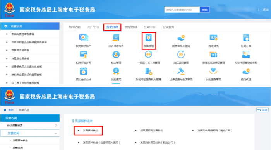
Task: Open 车辆购置税申报套餐 in sidebar
Action: pos(22,34)
